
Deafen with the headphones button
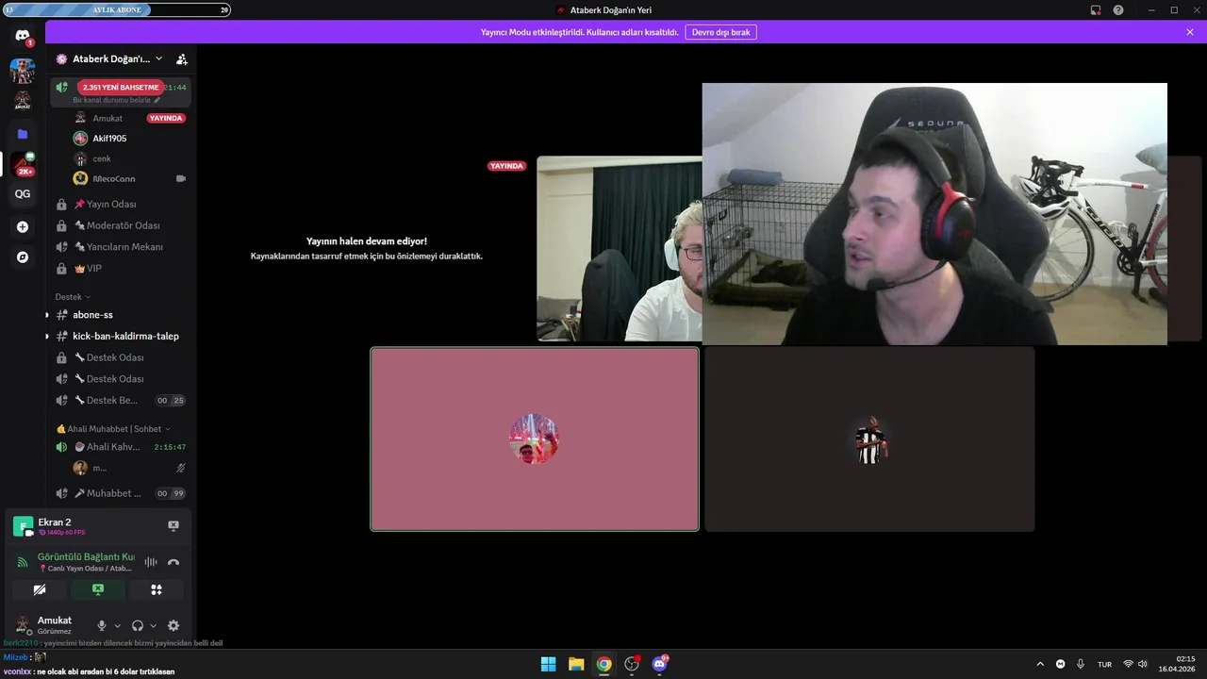tap(138, 625)
